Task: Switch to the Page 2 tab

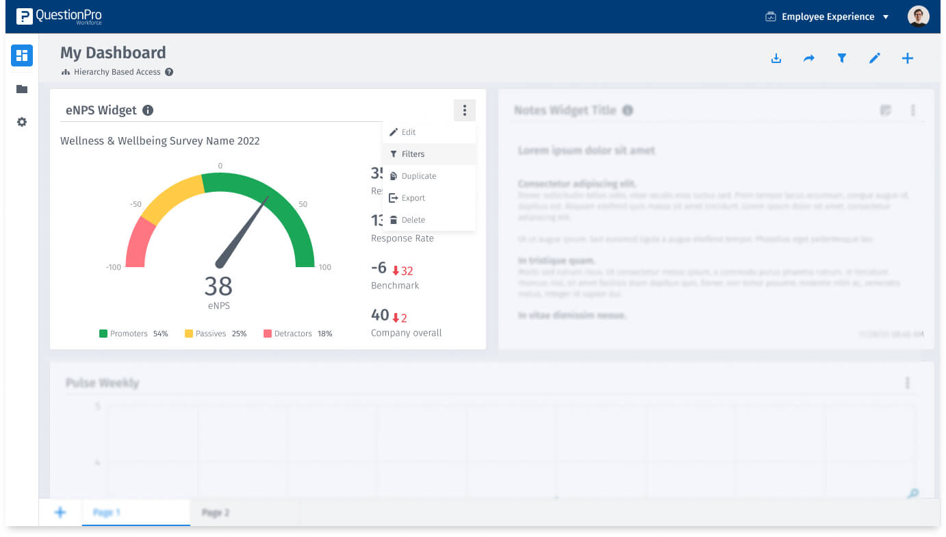Action: coord(216,512)
